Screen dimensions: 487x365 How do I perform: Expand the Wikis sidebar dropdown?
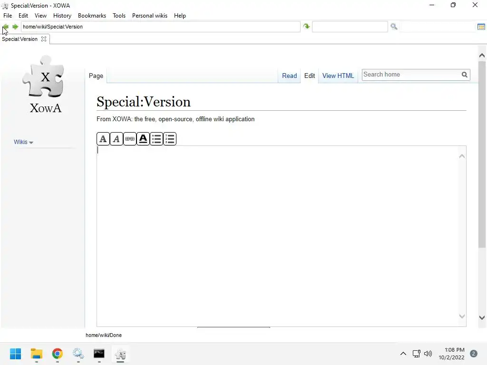coord(23,142)
